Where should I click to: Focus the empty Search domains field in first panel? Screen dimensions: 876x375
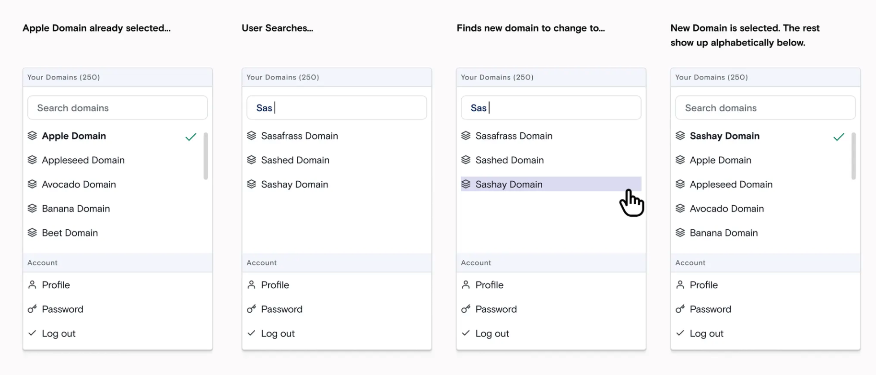click(117, 108)
